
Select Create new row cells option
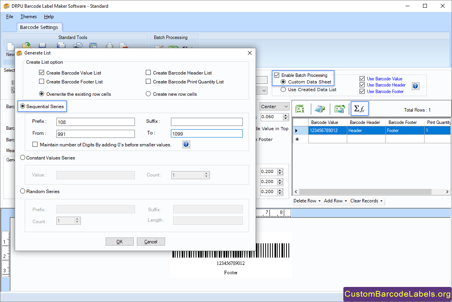pyautogui.click(x=148, y=94)
